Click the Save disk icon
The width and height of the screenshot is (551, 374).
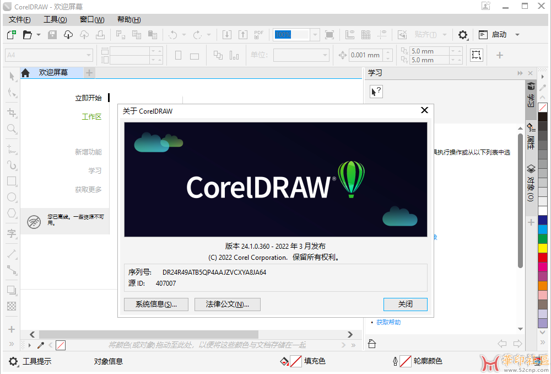[52, 35]
